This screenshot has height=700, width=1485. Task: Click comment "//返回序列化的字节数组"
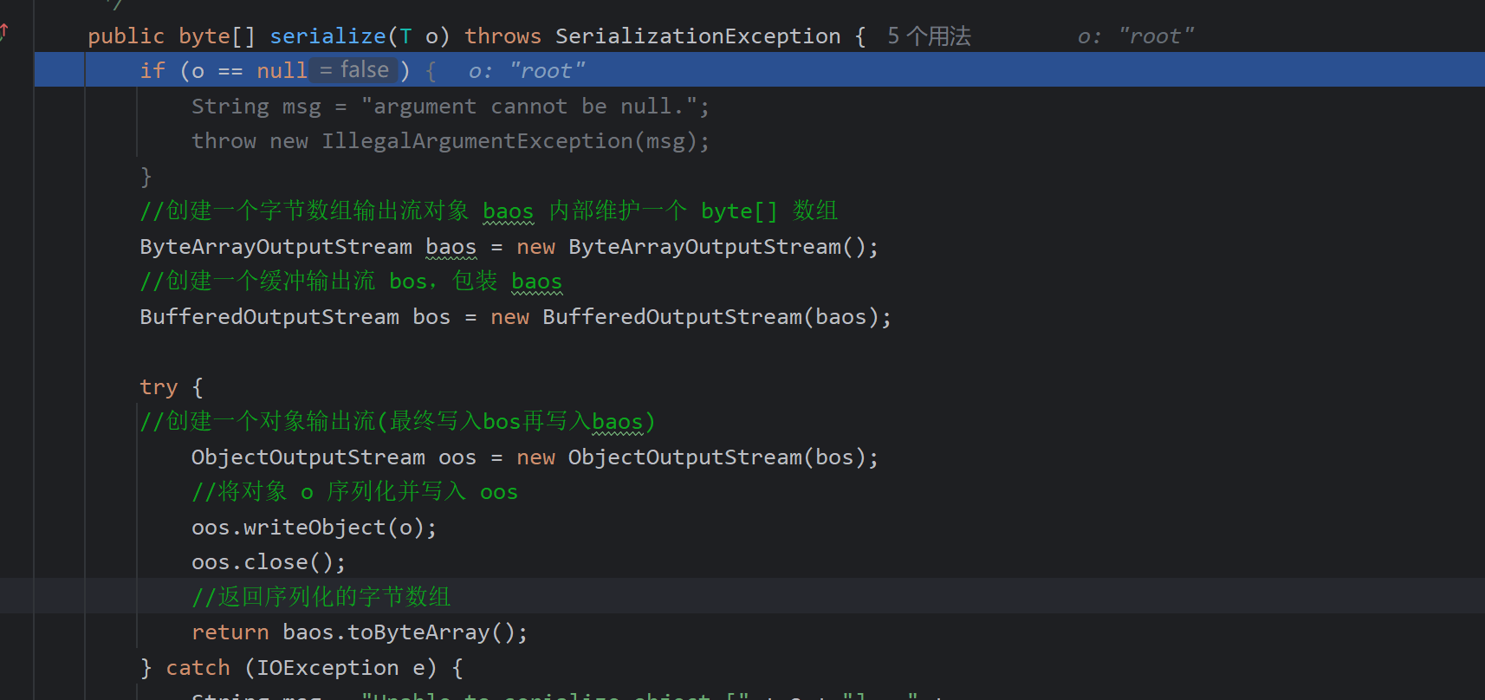pyautogui.click(x=321, y=597)
